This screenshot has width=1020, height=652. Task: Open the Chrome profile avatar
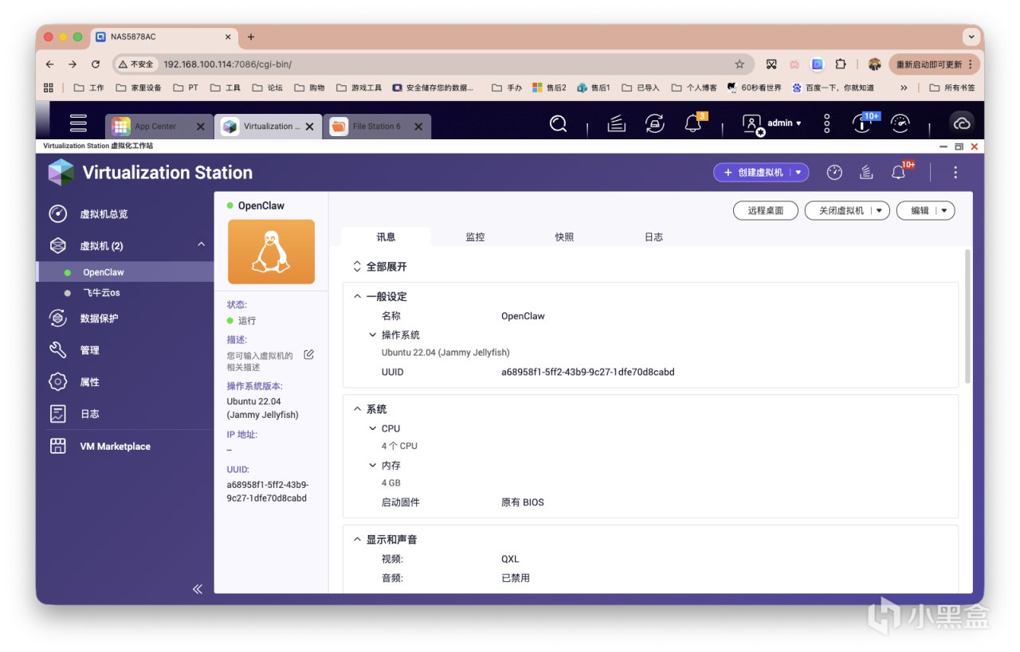(x=874, y=64)
